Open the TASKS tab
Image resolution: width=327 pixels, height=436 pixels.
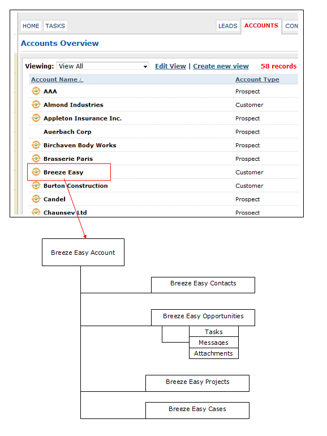[x=55, y=26]
